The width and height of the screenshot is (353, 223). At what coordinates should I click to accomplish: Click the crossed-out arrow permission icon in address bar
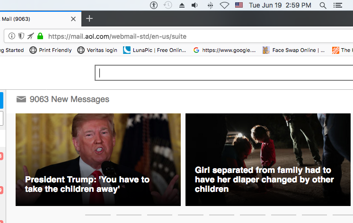pyautogui.click(x=31, y=36)
